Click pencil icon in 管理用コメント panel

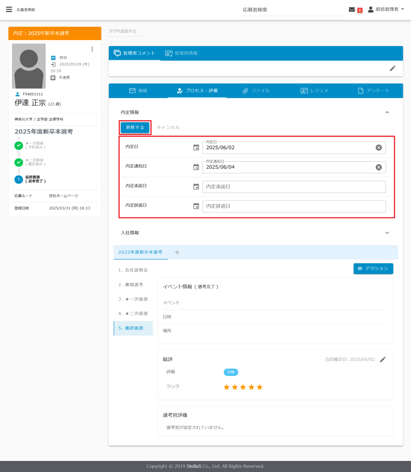pos(393,68)
